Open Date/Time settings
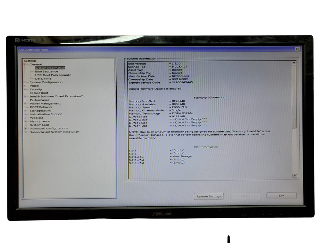This screenshot has width=324, height=243. point(43,79)
